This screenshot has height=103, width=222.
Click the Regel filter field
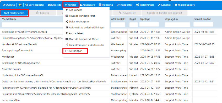[133, 25]
